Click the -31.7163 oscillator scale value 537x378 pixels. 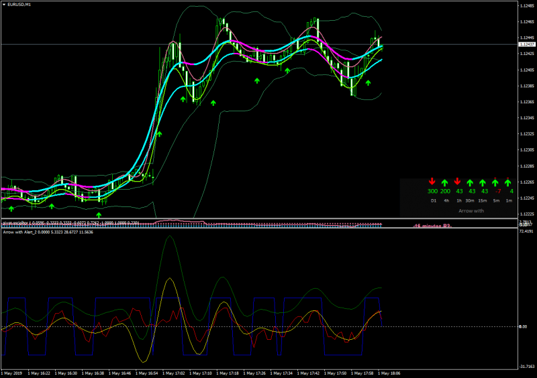[527, 367]
